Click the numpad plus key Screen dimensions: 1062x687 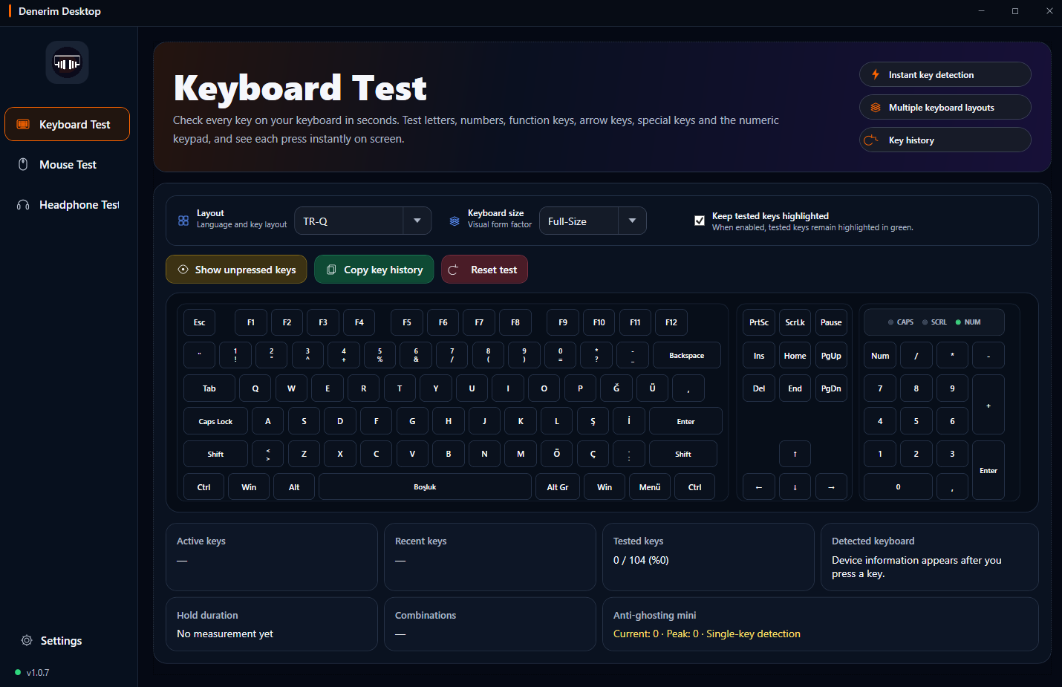988,405
